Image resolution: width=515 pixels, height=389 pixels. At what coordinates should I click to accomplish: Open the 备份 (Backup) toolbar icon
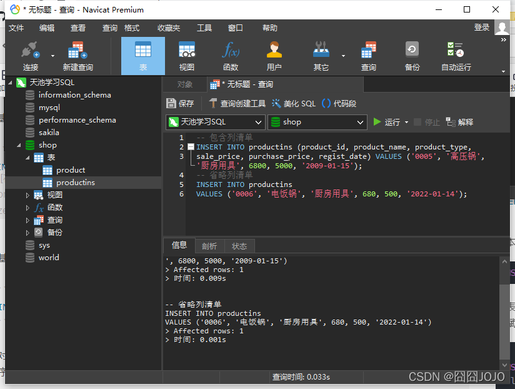412,56
